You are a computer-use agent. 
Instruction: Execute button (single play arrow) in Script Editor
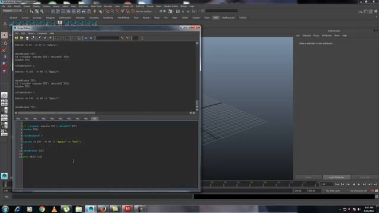point(91,38)
